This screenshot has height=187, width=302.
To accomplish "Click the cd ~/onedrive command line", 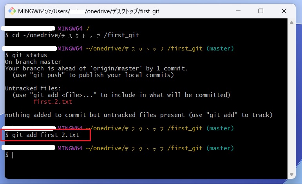I will coord(72,35).
